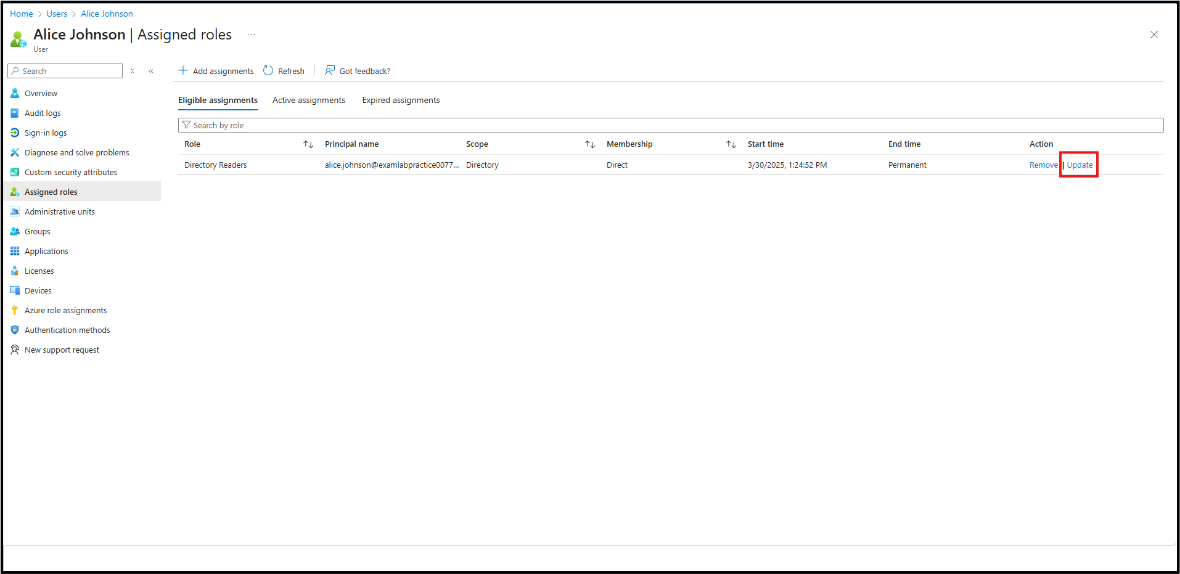Switch to the Active assignments tab

[309, 100]
